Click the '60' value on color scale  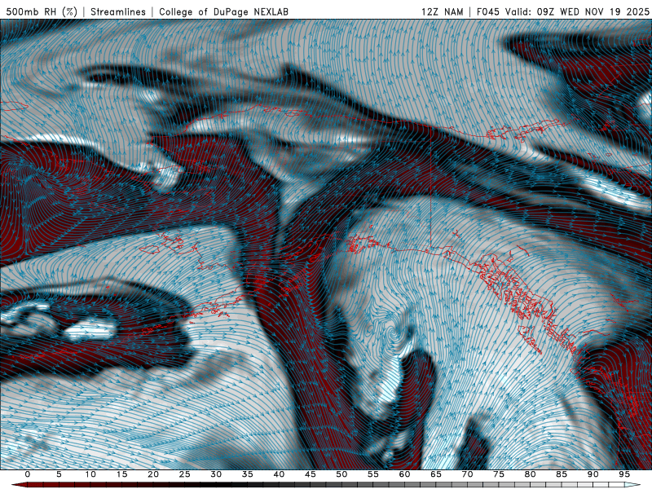404,474
